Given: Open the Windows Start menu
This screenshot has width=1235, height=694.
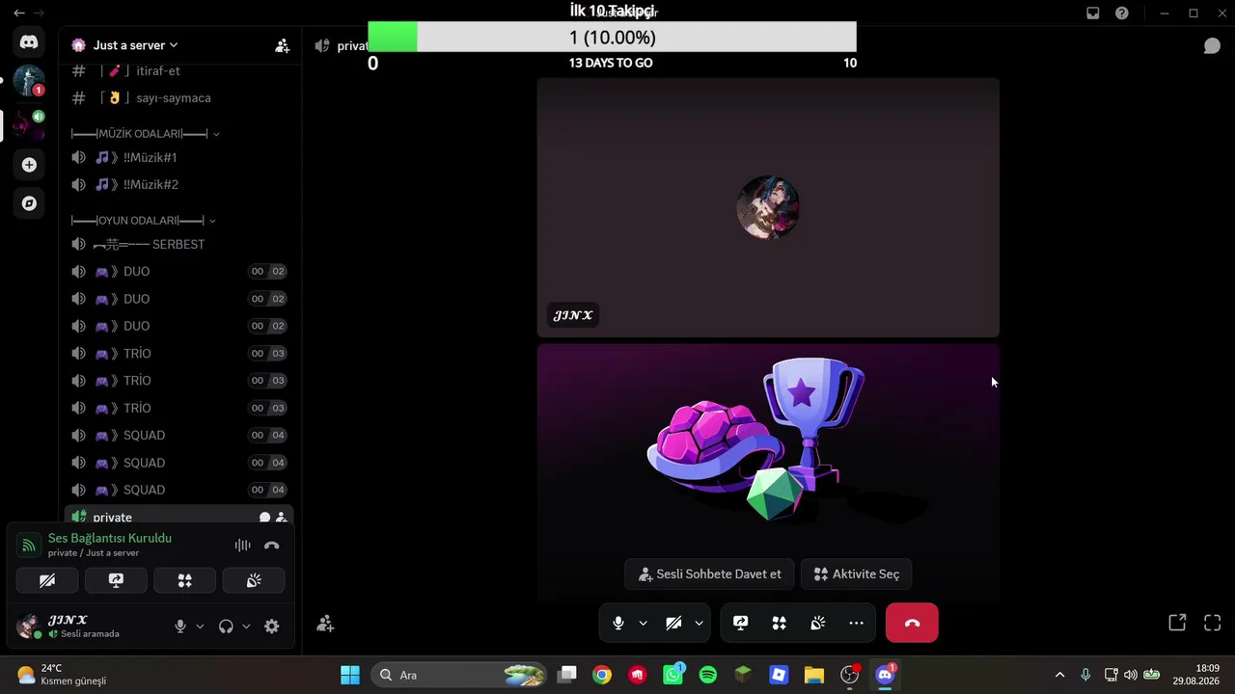Looking at the screenshot, I should point(350,675).
